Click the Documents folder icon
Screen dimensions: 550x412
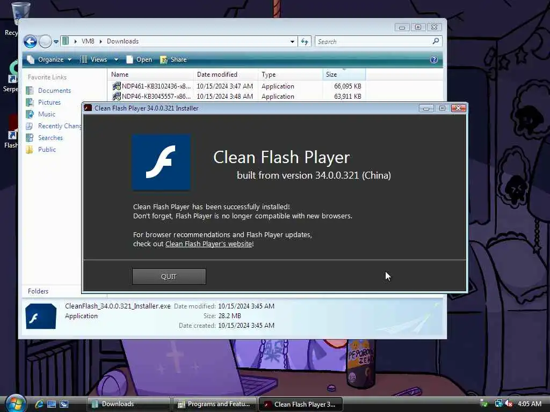coord(30,90)
